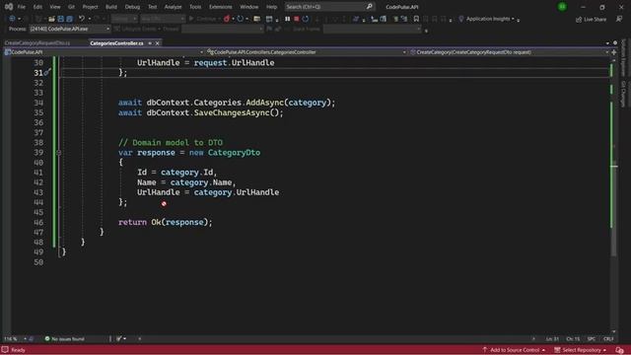Open the zoom level 116 % dropdown
The width and height of the screenshot is (631, 355).
point(15,339)
